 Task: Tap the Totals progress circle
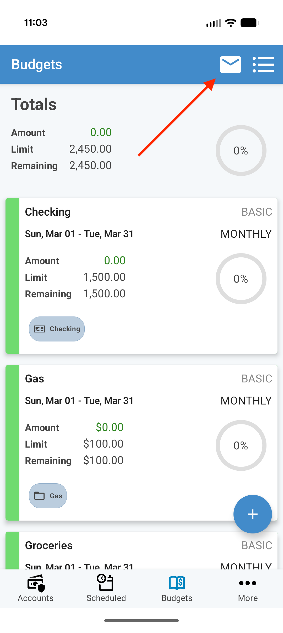pos(241,151)
